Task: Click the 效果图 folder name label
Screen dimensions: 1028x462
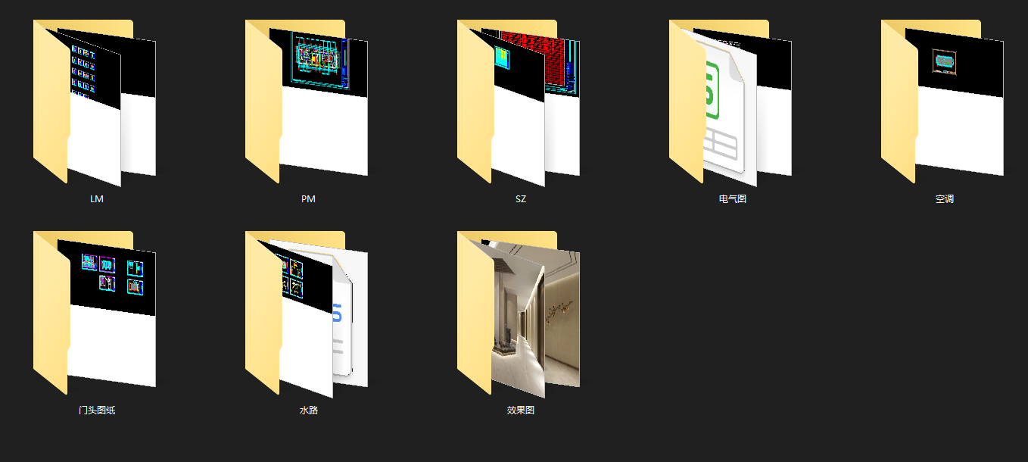Action: click(x=521, y=410)
